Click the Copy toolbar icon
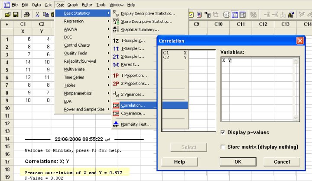The image size is (312, 181). (46, 15)
